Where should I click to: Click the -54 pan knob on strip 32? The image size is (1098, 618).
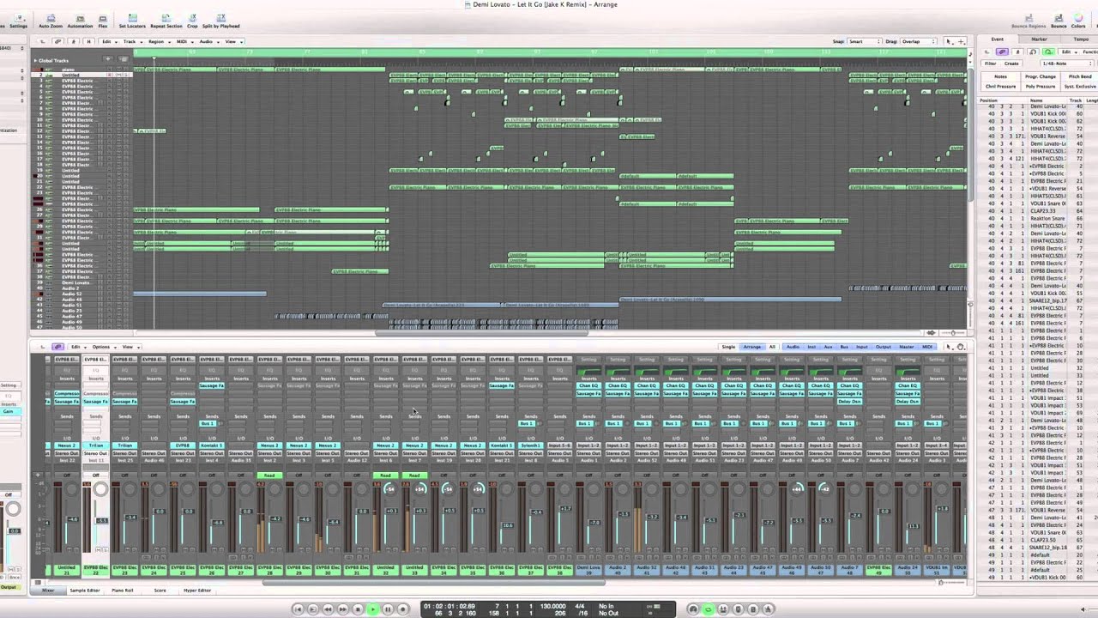coord(390,488)
